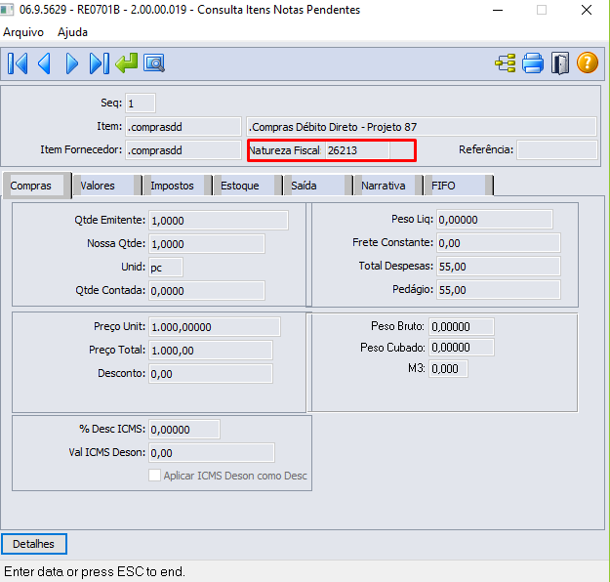The image size is (610, 582).
Task: Click the Peso Cubado field
Action: pyautogui.click(x=462, y=348)
